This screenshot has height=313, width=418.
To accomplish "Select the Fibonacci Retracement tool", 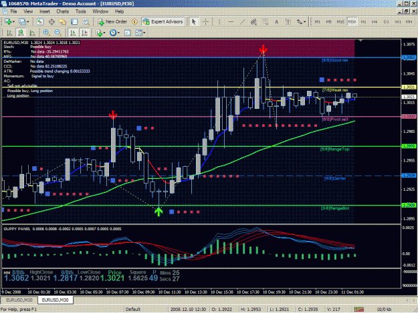I will pyautogui.click(x=265, y=22).
